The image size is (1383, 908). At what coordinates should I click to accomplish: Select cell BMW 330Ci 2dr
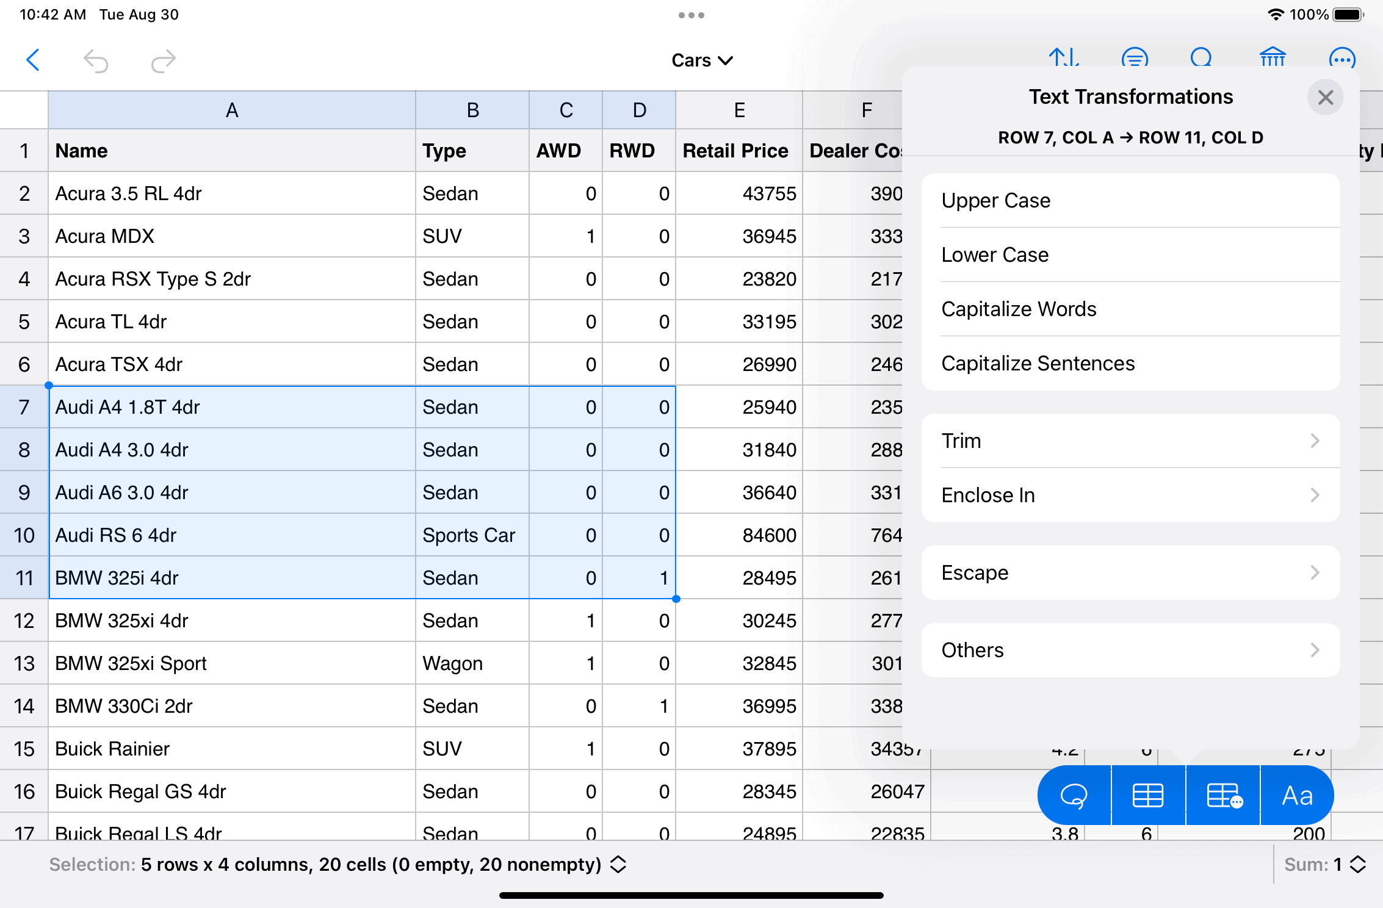[232, 706]
